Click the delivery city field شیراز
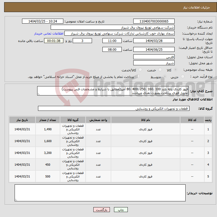 pos(154,63)
